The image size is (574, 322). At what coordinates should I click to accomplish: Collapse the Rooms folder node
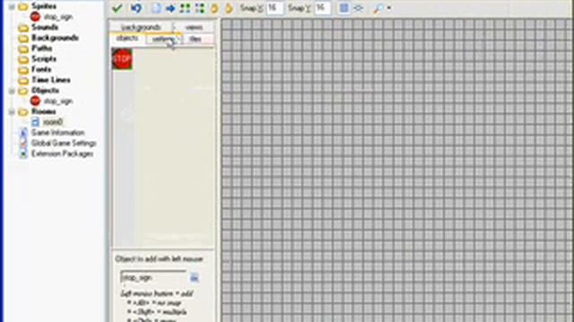pos(12,112)
